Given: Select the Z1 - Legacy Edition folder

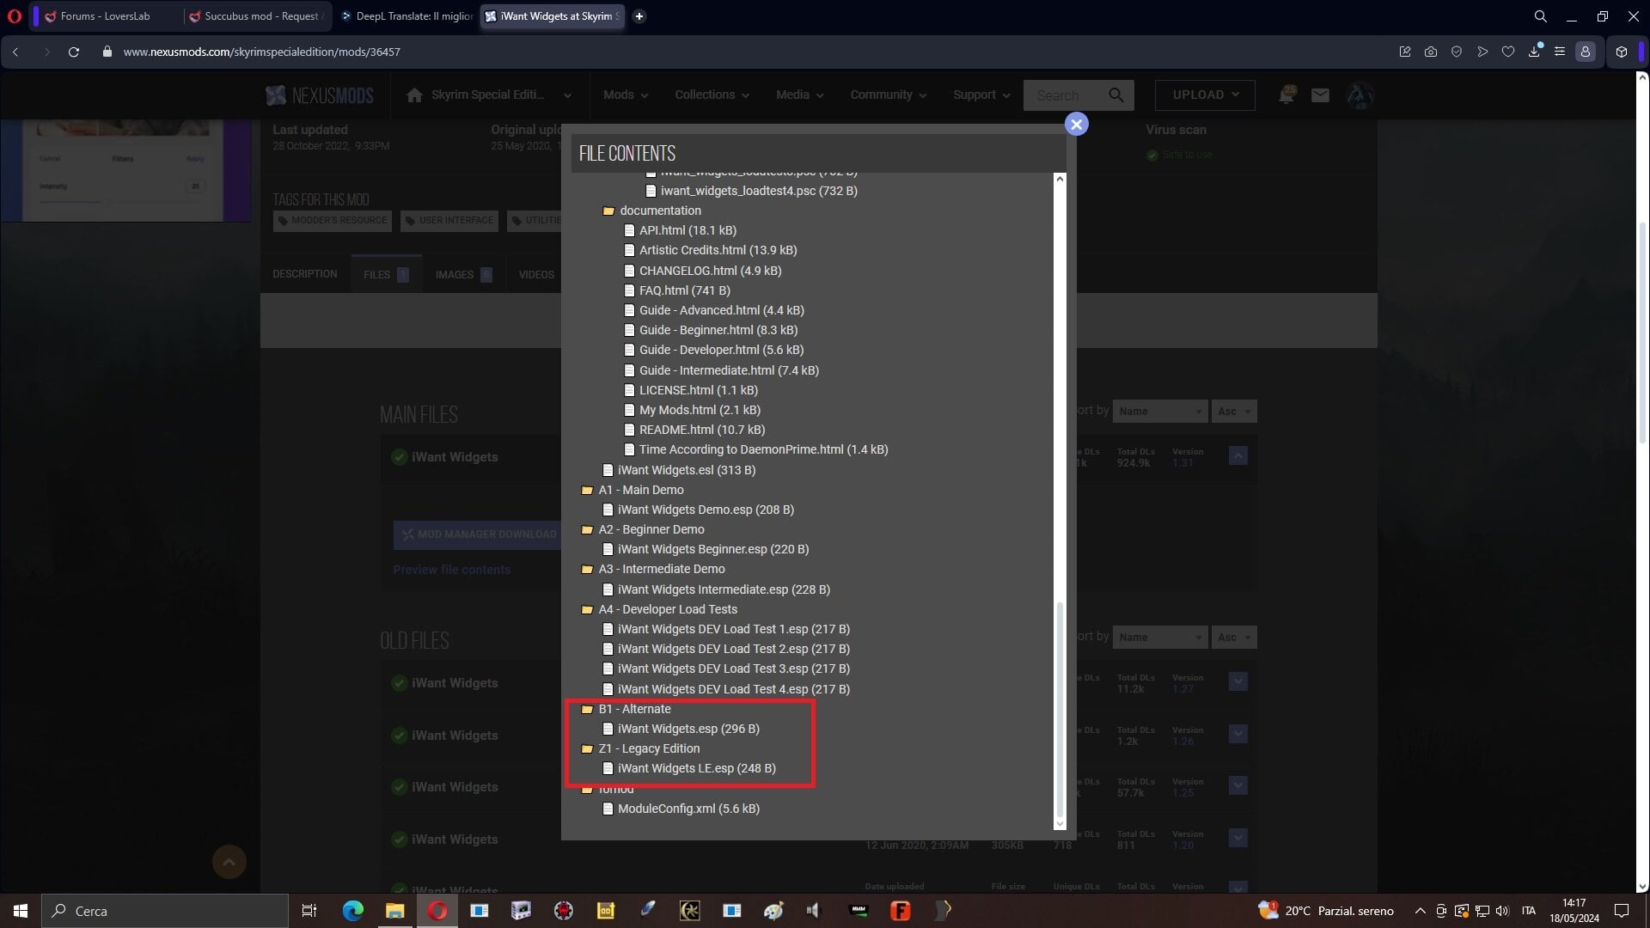Looking at the screenshot, I should click(641, 748).
